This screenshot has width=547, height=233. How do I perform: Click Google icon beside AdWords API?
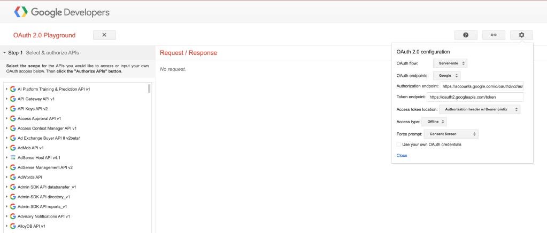coord(13,177)
